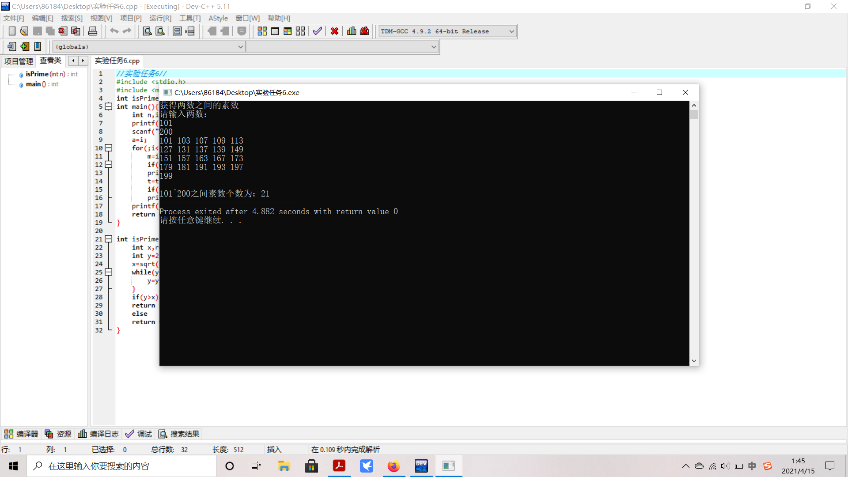The width and height of the screenshot is (848, 477).
Task: Select isPrime function in class browser
Action: pos(37,74)
